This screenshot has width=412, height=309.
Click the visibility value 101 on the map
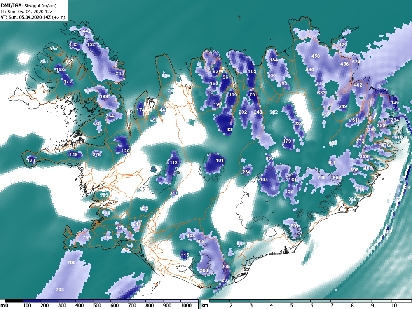[x=220, y=160]
